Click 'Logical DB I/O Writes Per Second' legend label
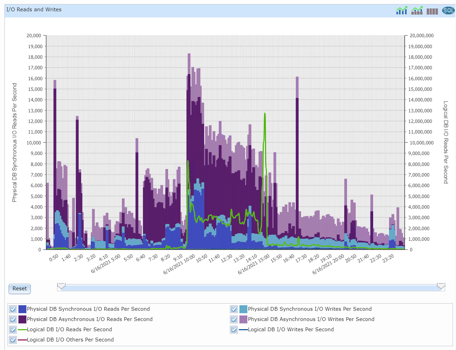The width and height of the screenshot is (456, 350). point(291,330)
